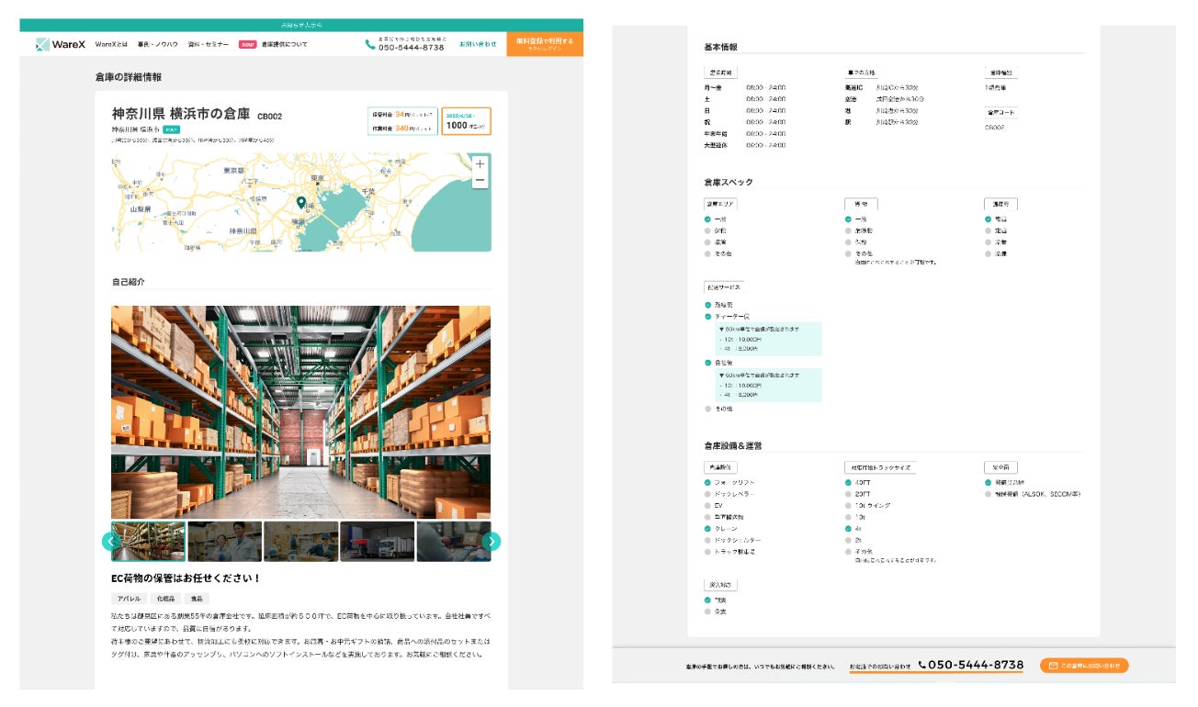Click the EC荷物の保管はお任せください！ headline
Viewport: 1198px width, 707px height.
pyautogui.click(x=186, y=578)
